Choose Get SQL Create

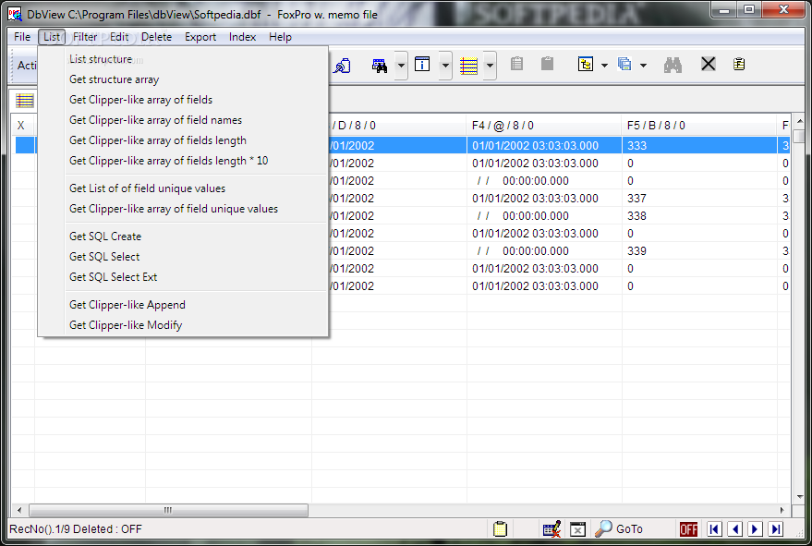tap(183, 237)
